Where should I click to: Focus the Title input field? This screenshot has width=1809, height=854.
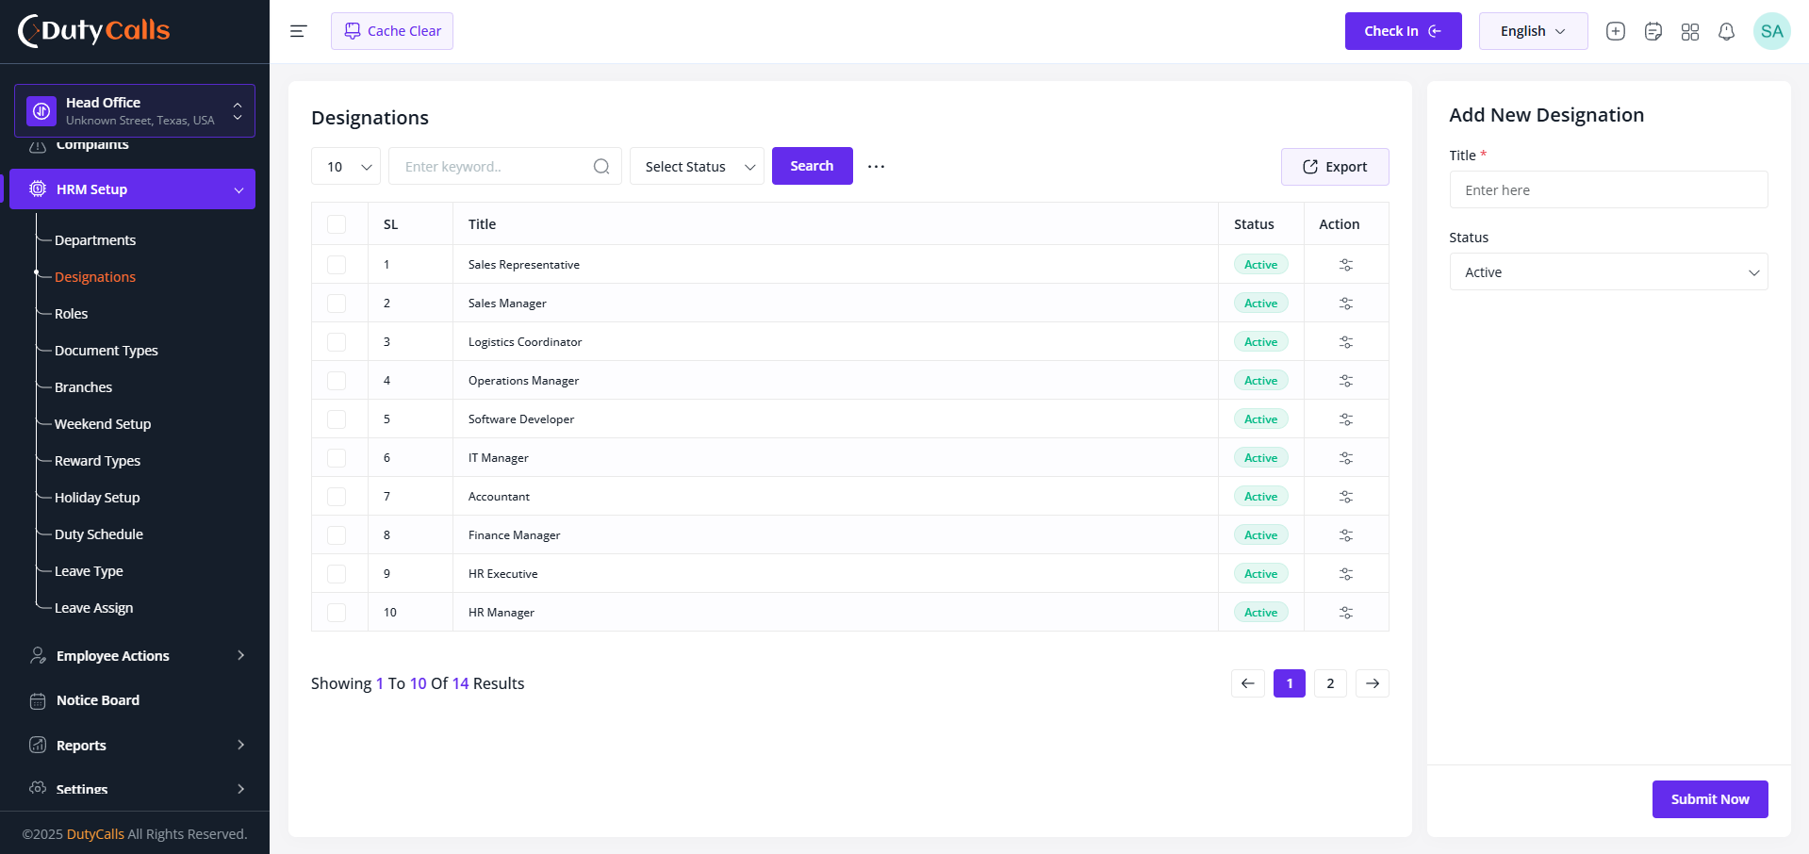(x=1608, y=190)
